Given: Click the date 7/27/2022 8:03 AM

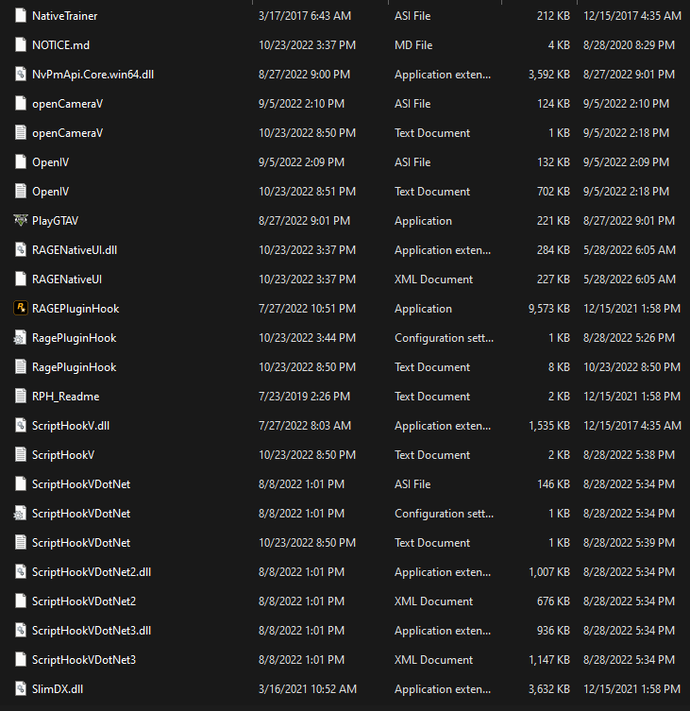Looking at the screenshot, I should click(x=305, y=425).
